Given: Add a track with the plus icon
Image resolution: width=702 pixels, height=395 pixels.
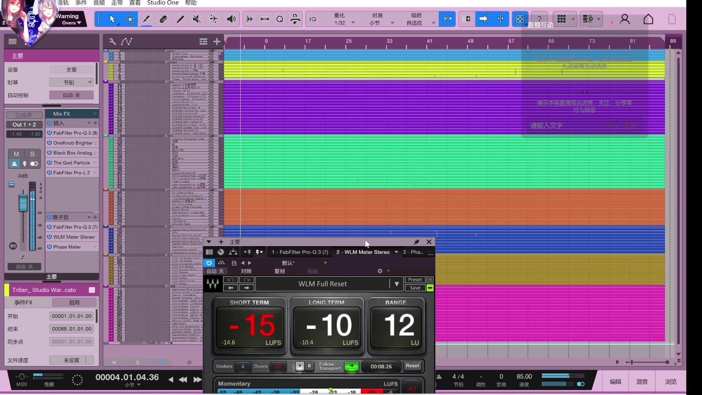Looking at the screenshot, I should (x=217, y=41).
